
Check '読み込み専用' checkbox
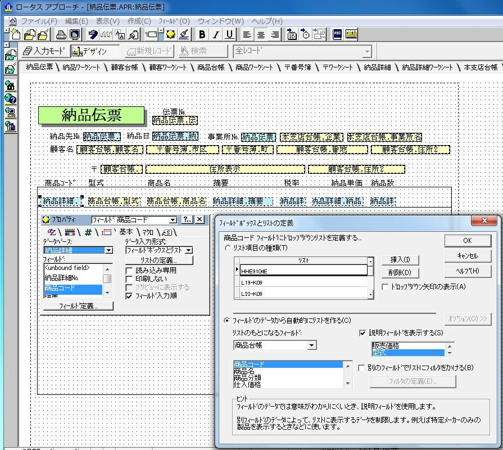pos(129,271)
